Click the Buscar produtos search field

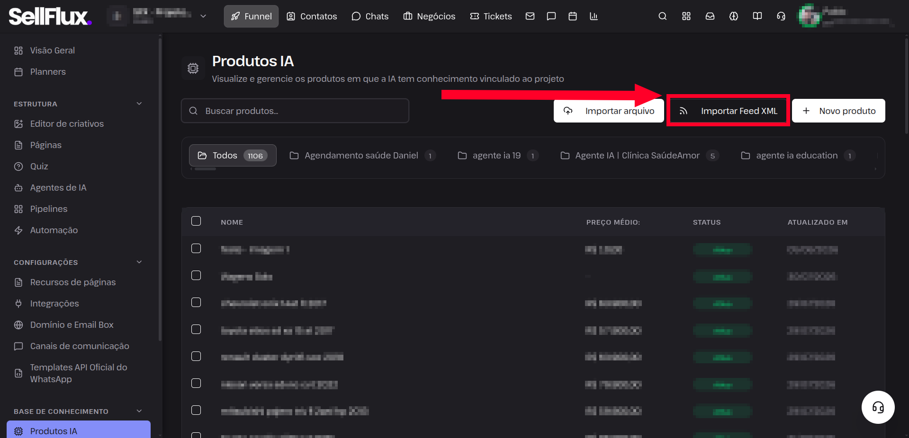pos(295,111)
